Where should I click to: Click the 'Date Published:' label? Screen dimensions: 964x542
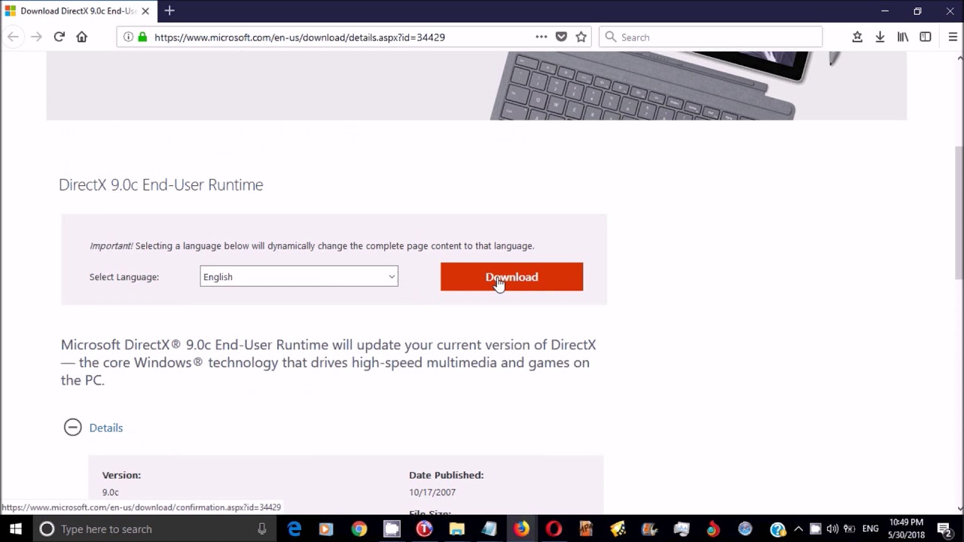[446, 475]
